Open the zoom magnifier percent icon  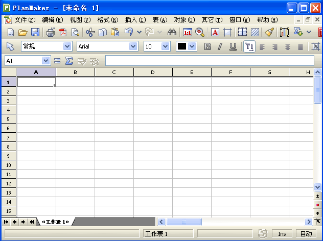tap(200, 32)
